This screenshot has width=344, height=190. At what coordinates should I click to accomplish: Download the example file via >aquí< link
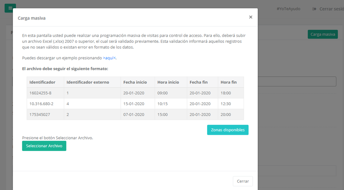coord(110,58)
